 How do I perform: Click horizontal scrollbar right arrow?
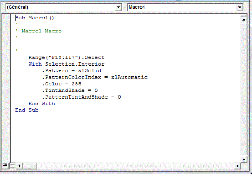(237, 166)
